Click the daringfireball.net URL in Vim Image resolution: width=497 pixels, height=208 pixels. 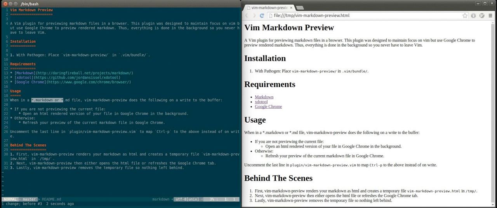coord(84,73)
